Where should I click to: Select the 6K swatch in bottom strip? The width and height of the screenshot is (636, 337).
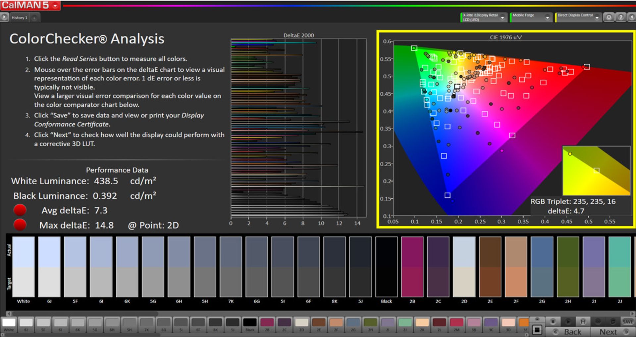point(78,324)
